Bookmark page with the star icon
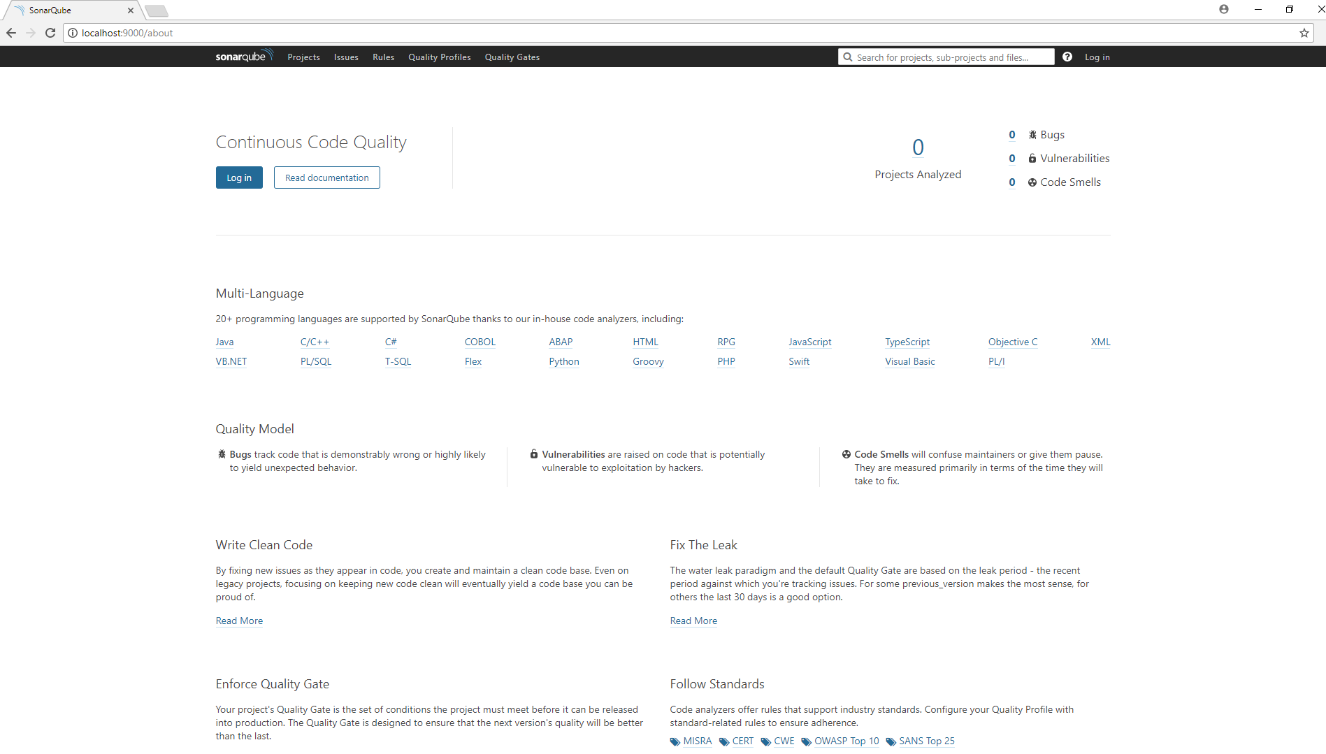 1304,33
